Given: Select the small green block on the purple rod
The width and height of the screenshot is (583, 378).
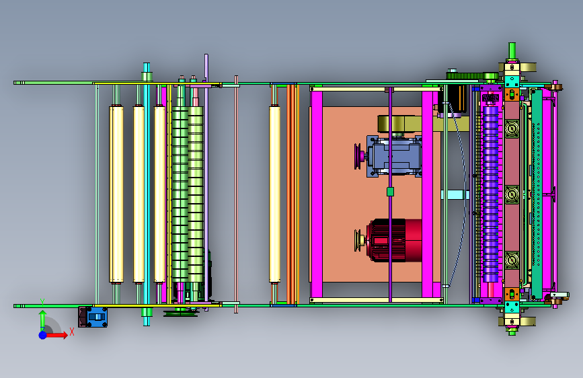Looking at the screenshot, I should click(x=390, y=192).
